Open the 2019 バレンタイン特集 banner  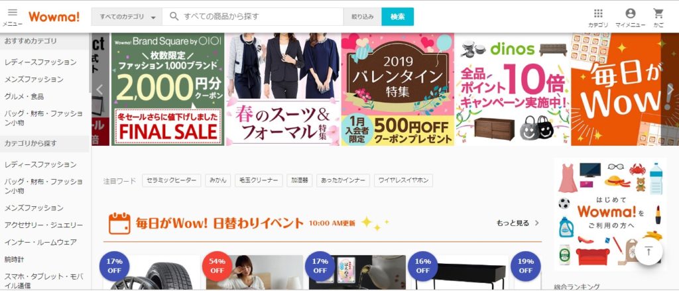398,89
